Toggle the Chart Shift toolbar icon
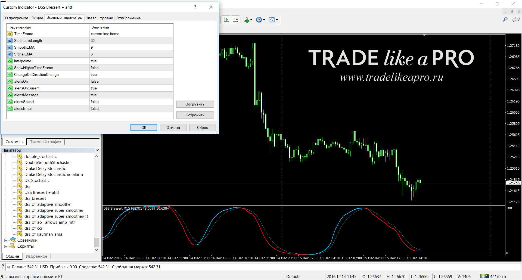 point(236,20)
